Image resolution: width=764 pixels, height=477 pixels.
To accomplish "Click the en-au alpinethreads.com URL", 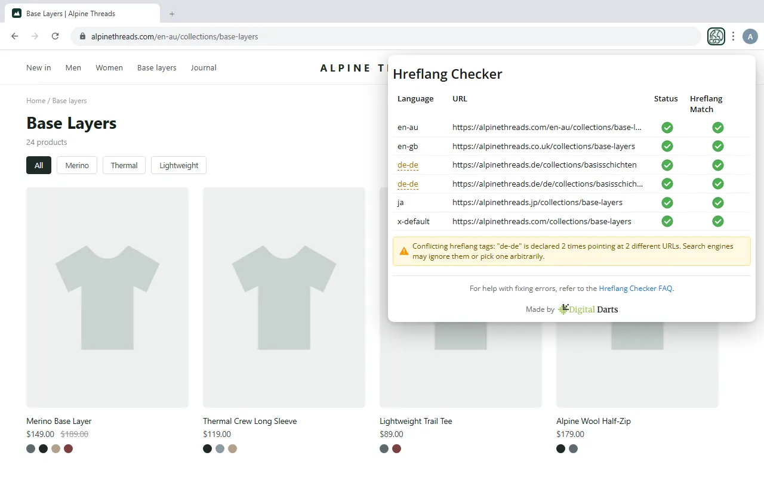I will tap(547, 127).
